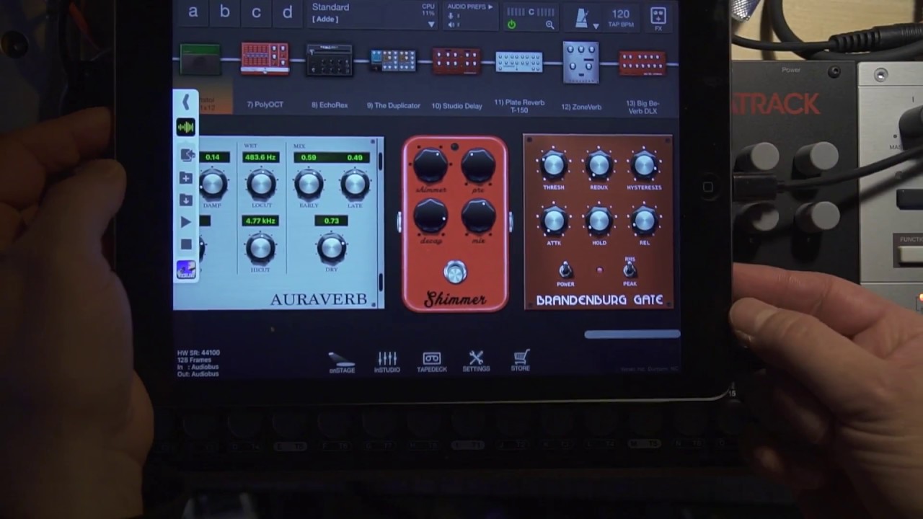923x519 pixels.
Task: Click the import folder download icon
Action: tap(186, 200)
